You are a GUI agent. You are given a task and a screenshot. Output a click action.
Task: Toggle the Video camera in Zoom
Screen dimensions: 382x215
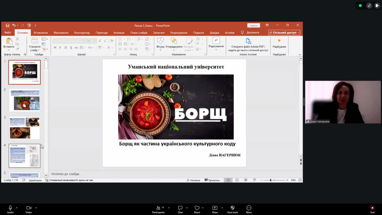29,209
